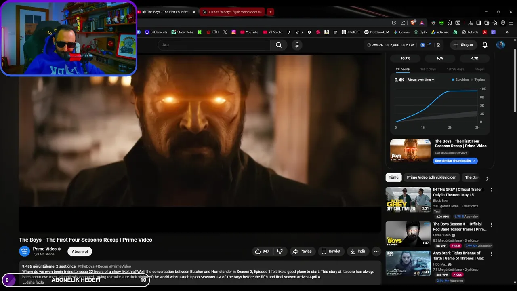Open options for Arya Stark video
The width and height of the screenshot is (517, 291).
point(492,254)
